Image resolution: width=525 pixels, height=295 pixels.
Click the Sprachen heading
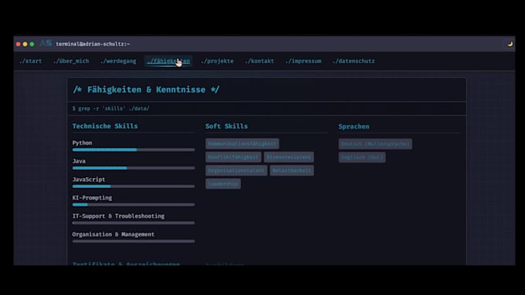point(354,126)
